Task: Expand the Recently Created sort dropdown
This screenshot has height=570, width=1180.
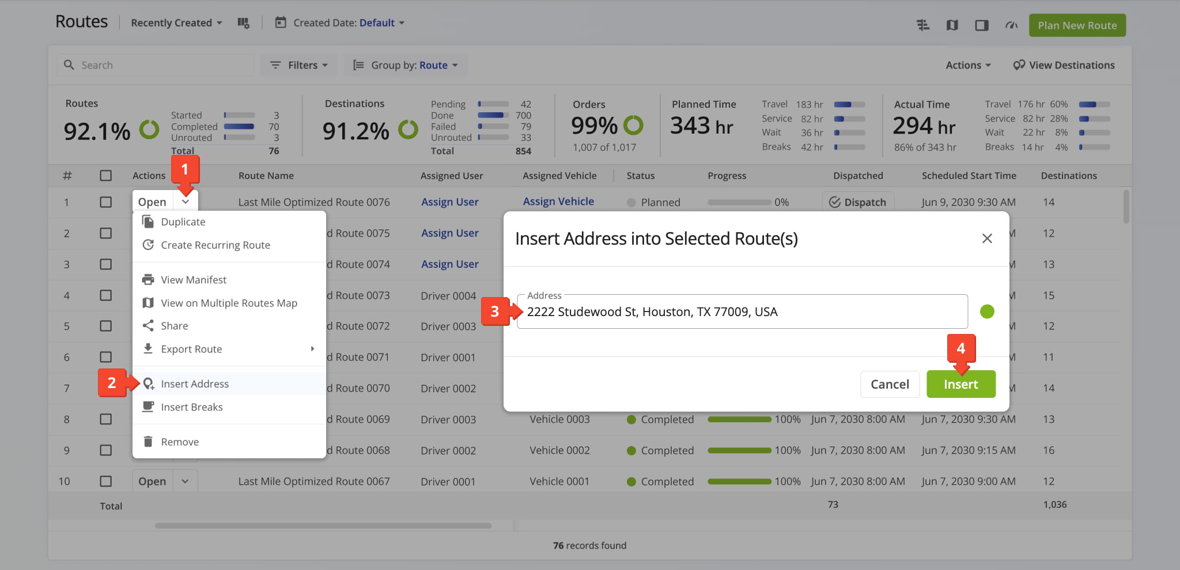Action: click(175, 22)
